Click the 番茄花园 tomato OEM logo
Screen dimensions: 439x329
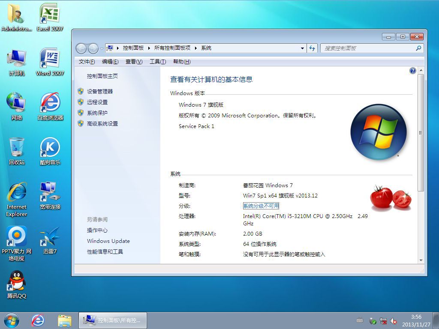pos(391,197)
